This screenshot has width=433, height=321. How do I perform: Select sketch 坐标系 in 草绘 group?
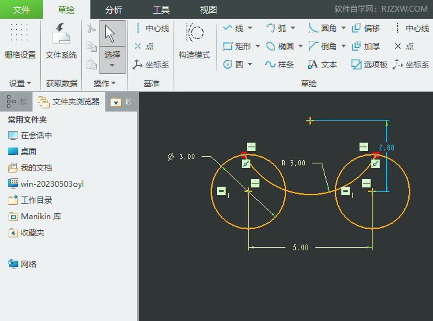coord(411,64)
